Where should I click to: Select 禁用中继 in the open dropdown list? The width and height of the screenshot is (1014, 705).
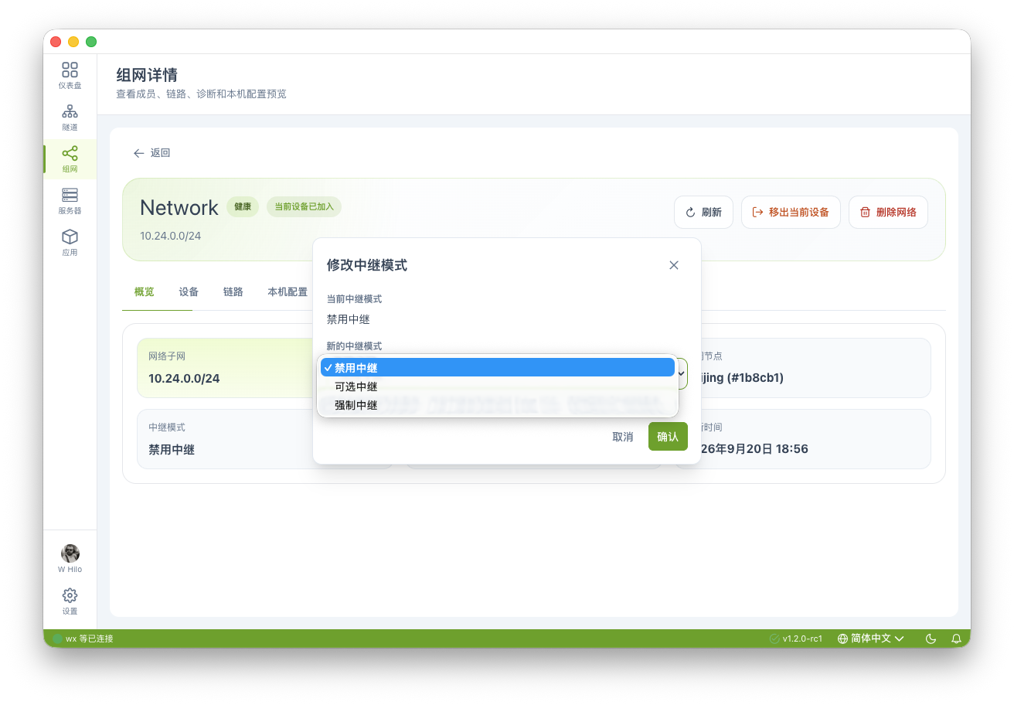(x=498, y=368)
